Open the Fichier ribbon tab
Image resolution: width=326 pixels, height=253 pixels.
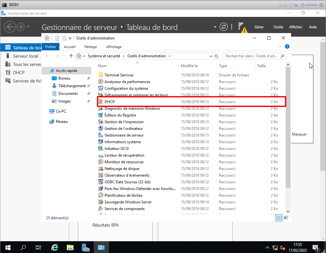click(x=51, y=47)
